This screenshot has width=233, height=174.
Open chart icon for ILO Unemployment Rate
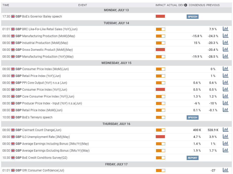pos(226,137)
